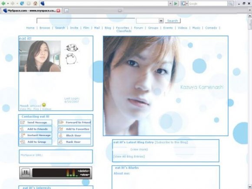The image size is (252, 189).
Task: Click the Forward navigation arrow
Action: [x=13, y=3]
